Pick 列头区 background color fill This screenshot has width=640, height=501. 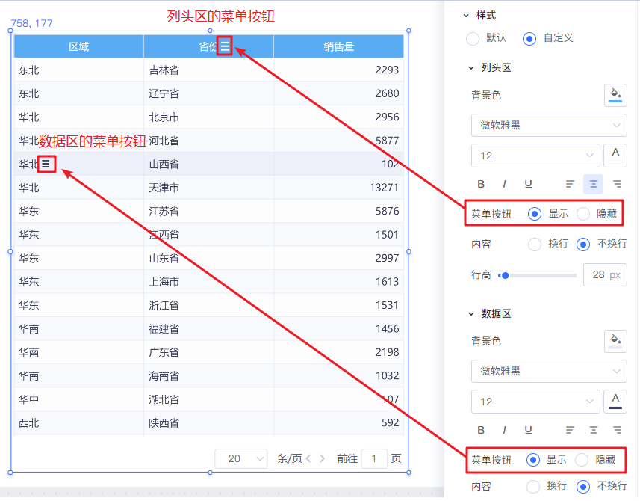(x=615, y=95)
